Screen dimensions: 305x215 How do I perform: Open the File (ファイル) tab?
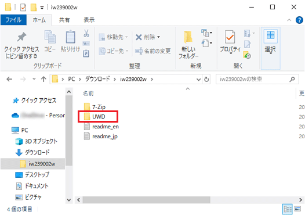13,20
